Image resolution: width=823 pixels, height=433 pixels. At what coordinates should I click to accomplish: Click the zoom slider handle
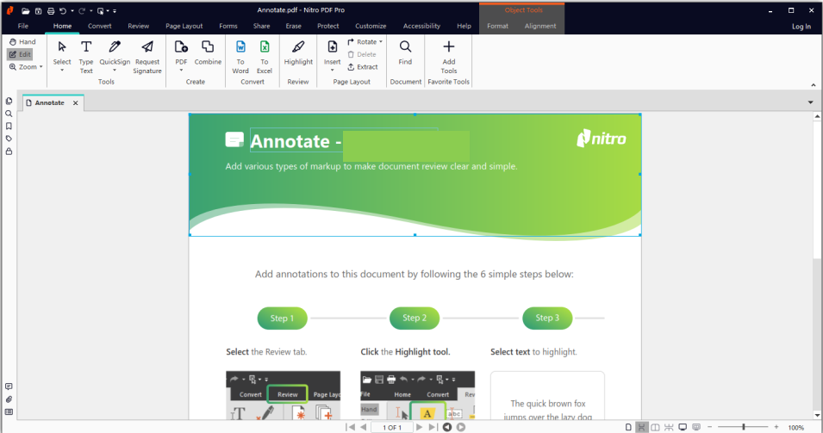tap(743, 427)
